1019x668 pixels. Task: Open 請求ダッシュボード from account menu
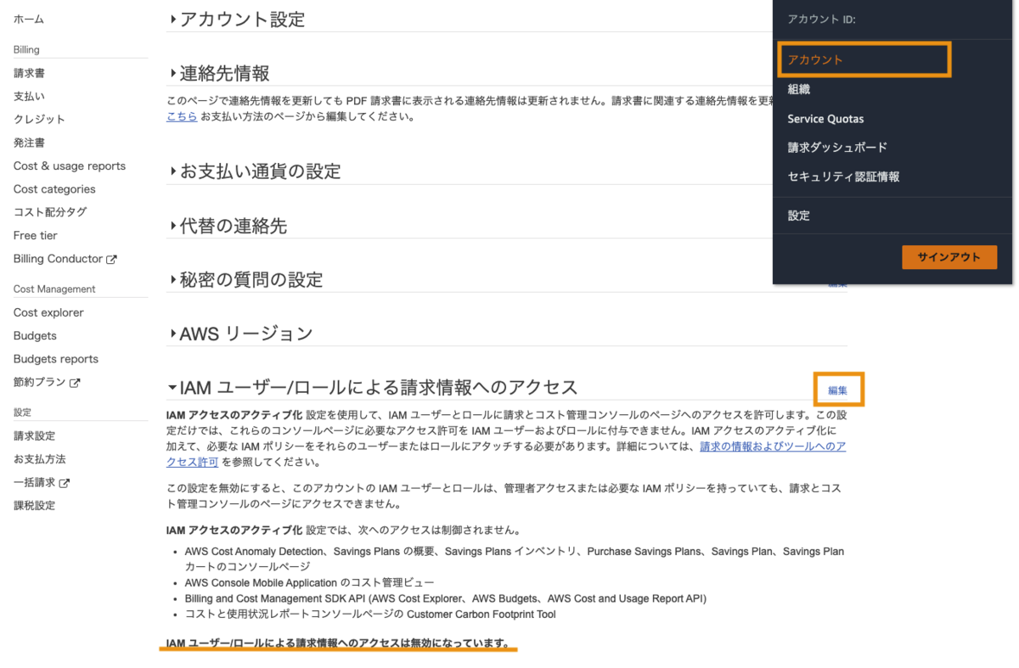(837, 148)
